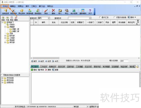
Task: Open the 系统选项 toolbar icon
Action: 6,12
